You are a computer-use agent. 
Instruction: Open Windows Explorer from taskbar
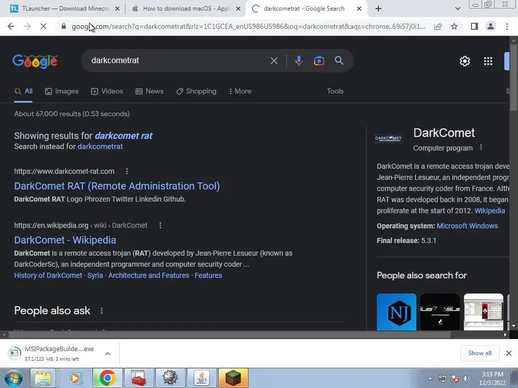click(x=43, y=378)
